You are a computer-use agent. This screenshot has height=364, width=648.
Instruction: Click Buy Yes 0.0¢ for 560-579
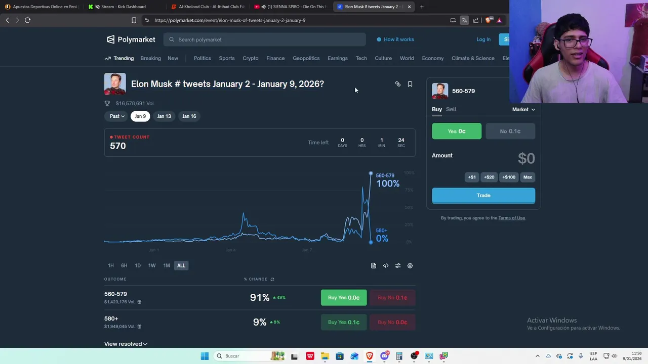(344, 298)
